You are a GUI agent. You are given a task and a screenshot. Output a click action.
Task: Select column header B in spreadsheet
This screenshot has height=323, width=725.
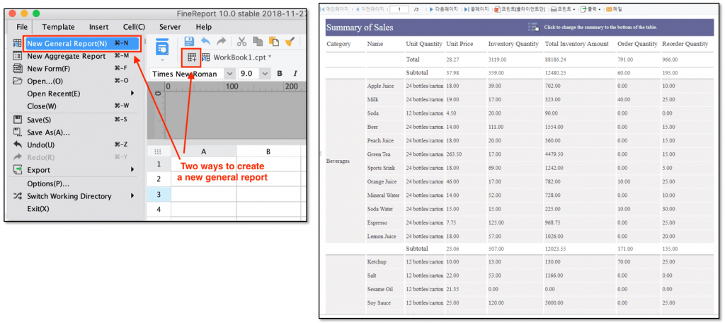point(268,152)
